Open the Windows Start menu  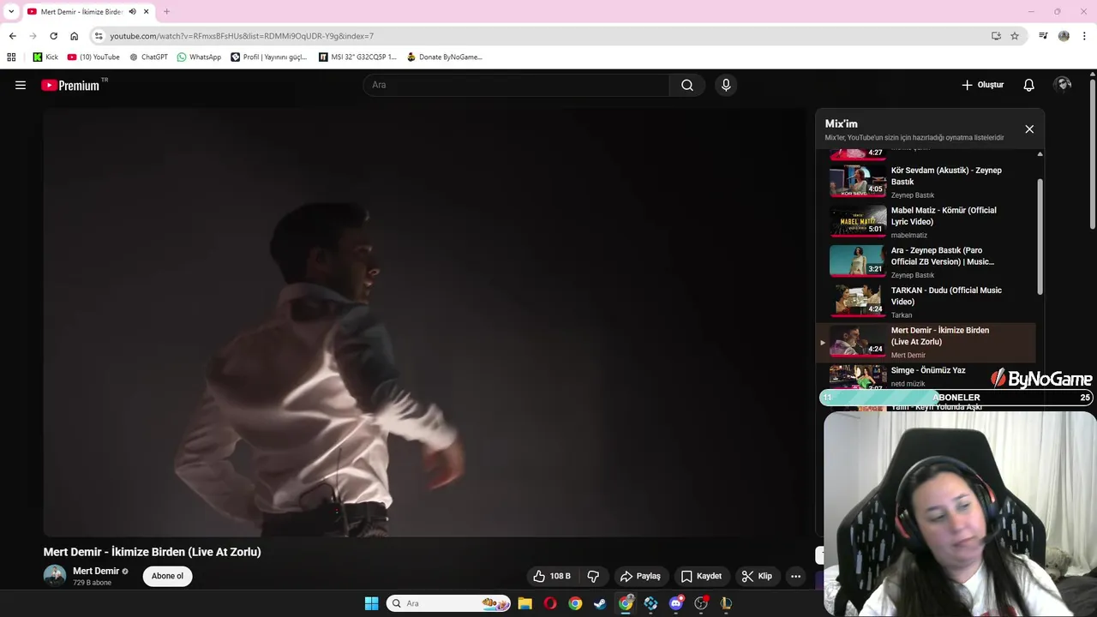click(371, 603)
